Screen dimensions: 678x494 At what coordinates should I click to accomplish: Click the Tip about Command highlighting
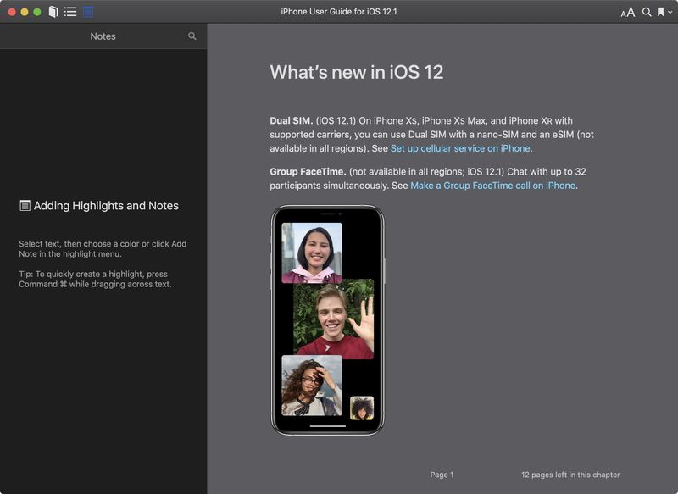[x=95, y=279]
